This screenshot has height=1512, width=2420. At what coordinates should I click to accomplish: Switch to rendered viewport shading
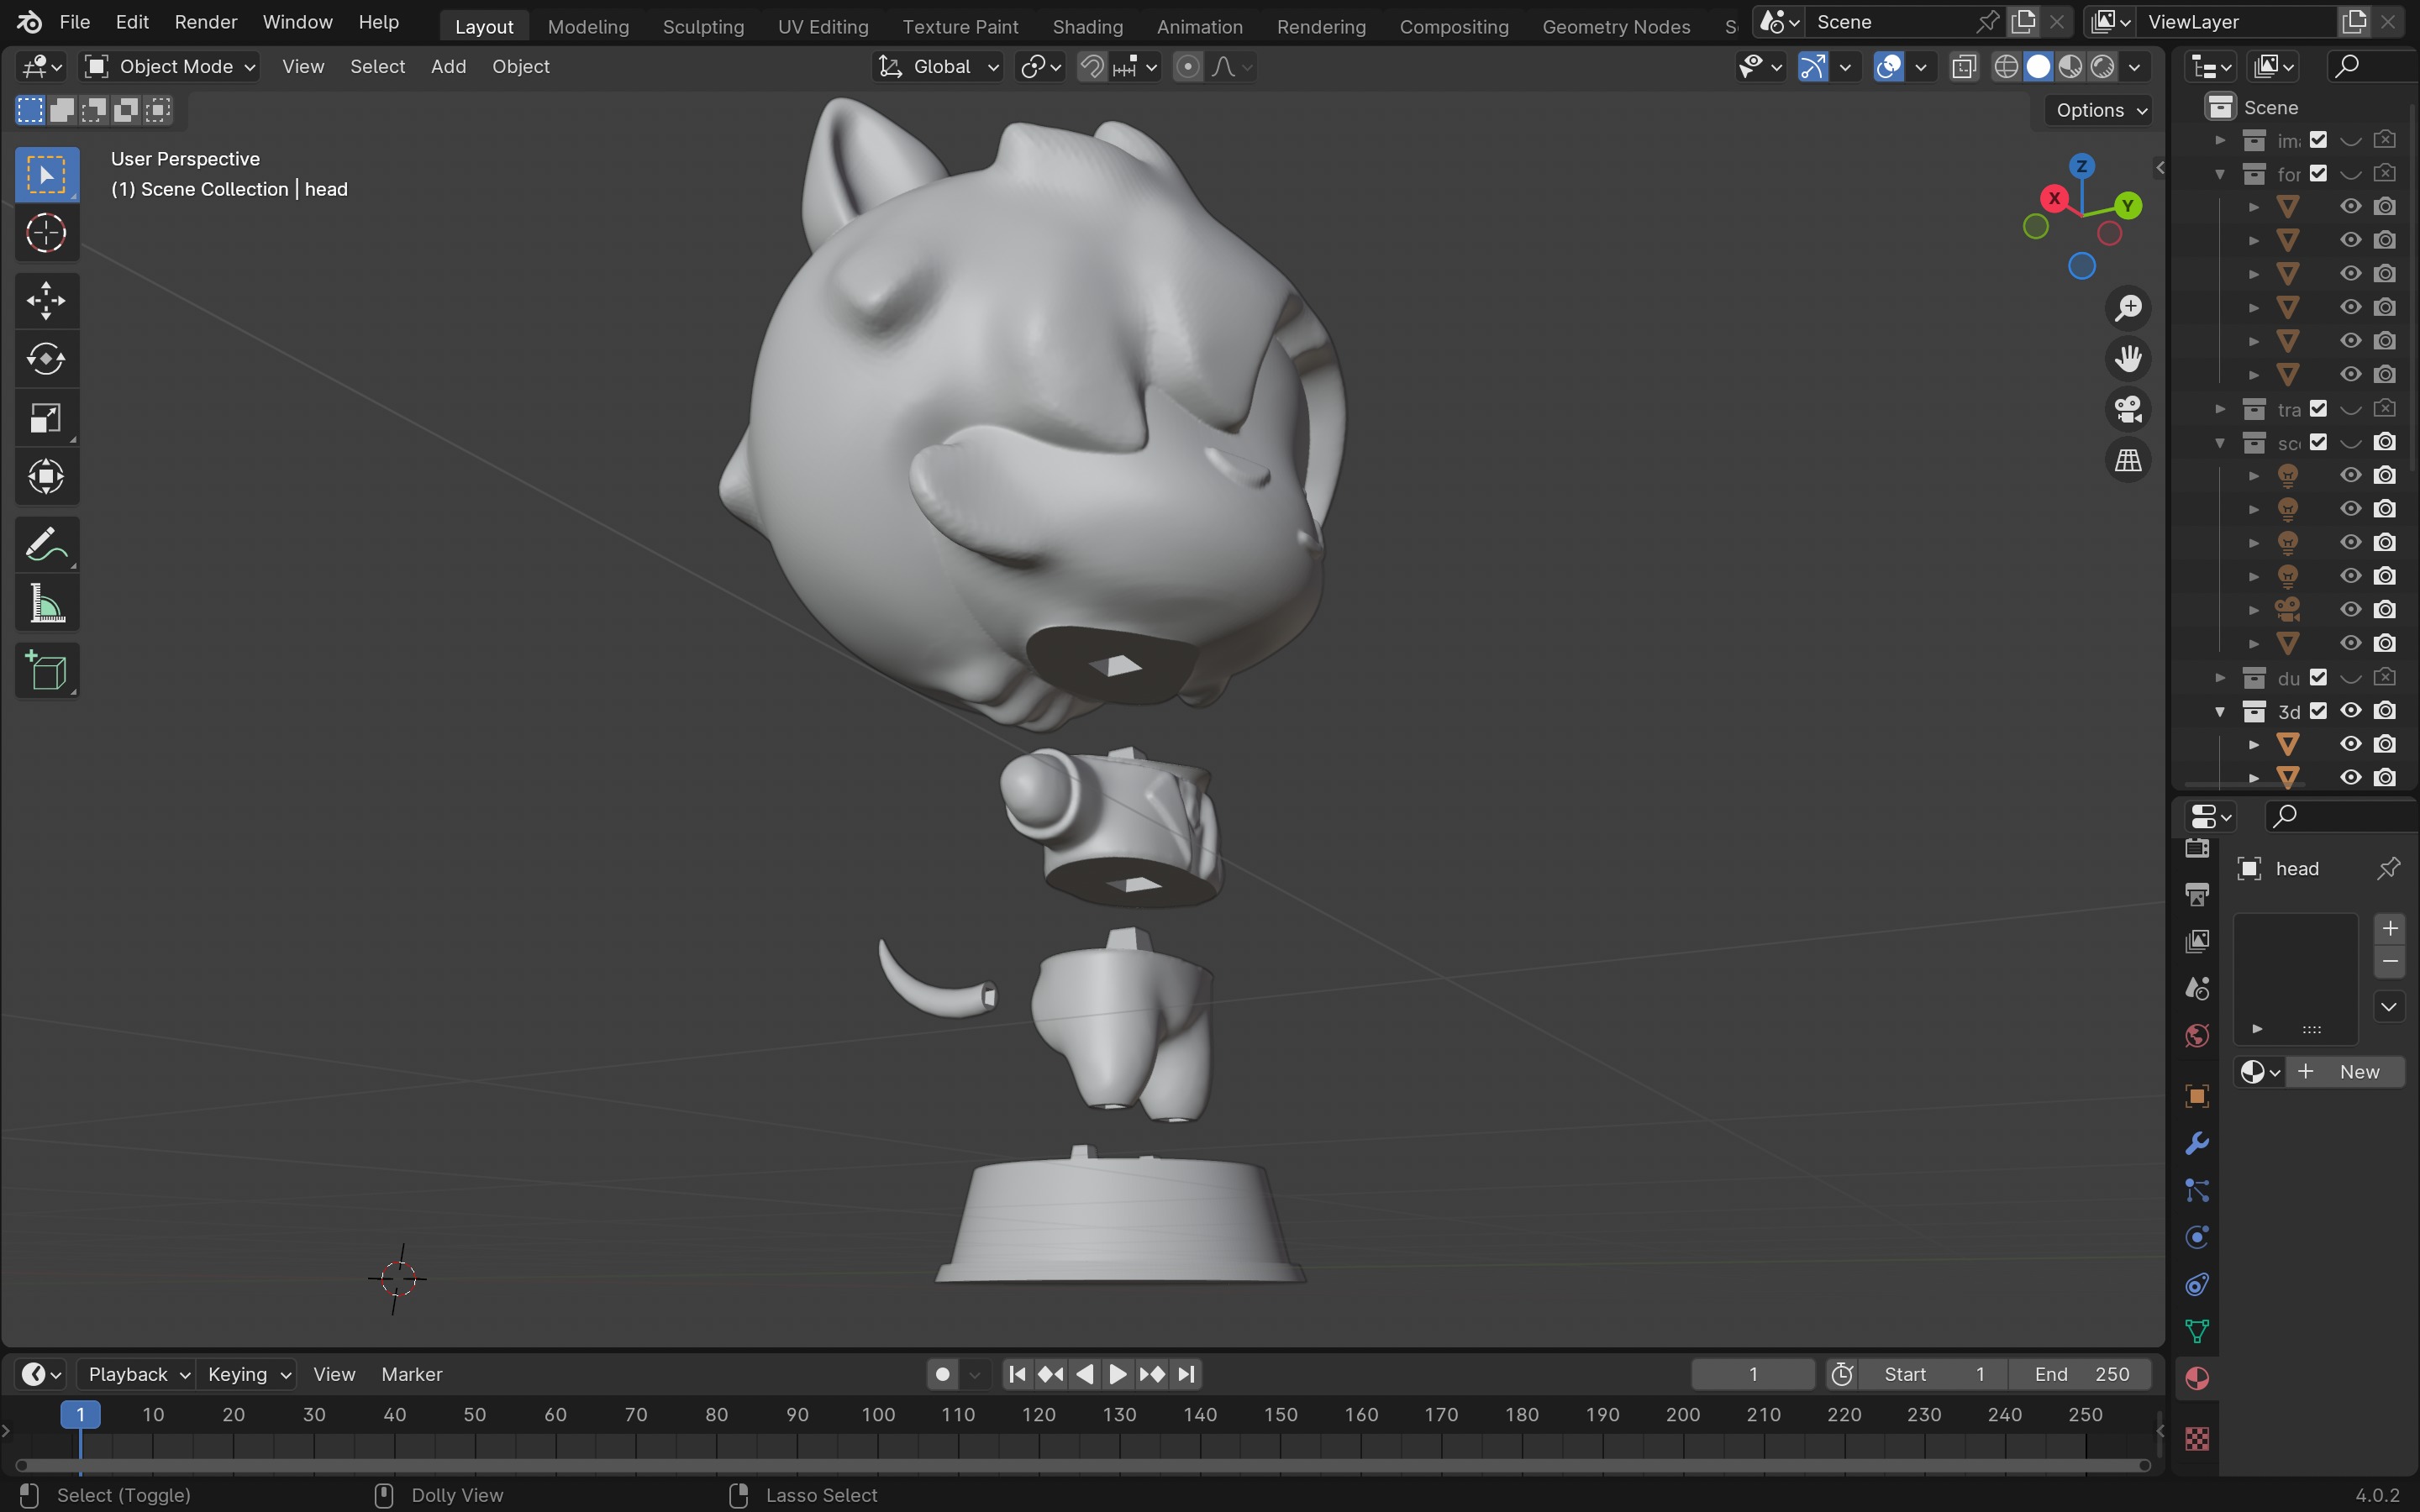pos(2103,67)
